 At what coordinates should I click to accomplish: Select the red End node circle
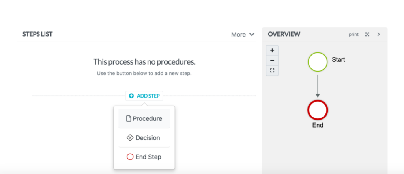(x=318, y=110)
